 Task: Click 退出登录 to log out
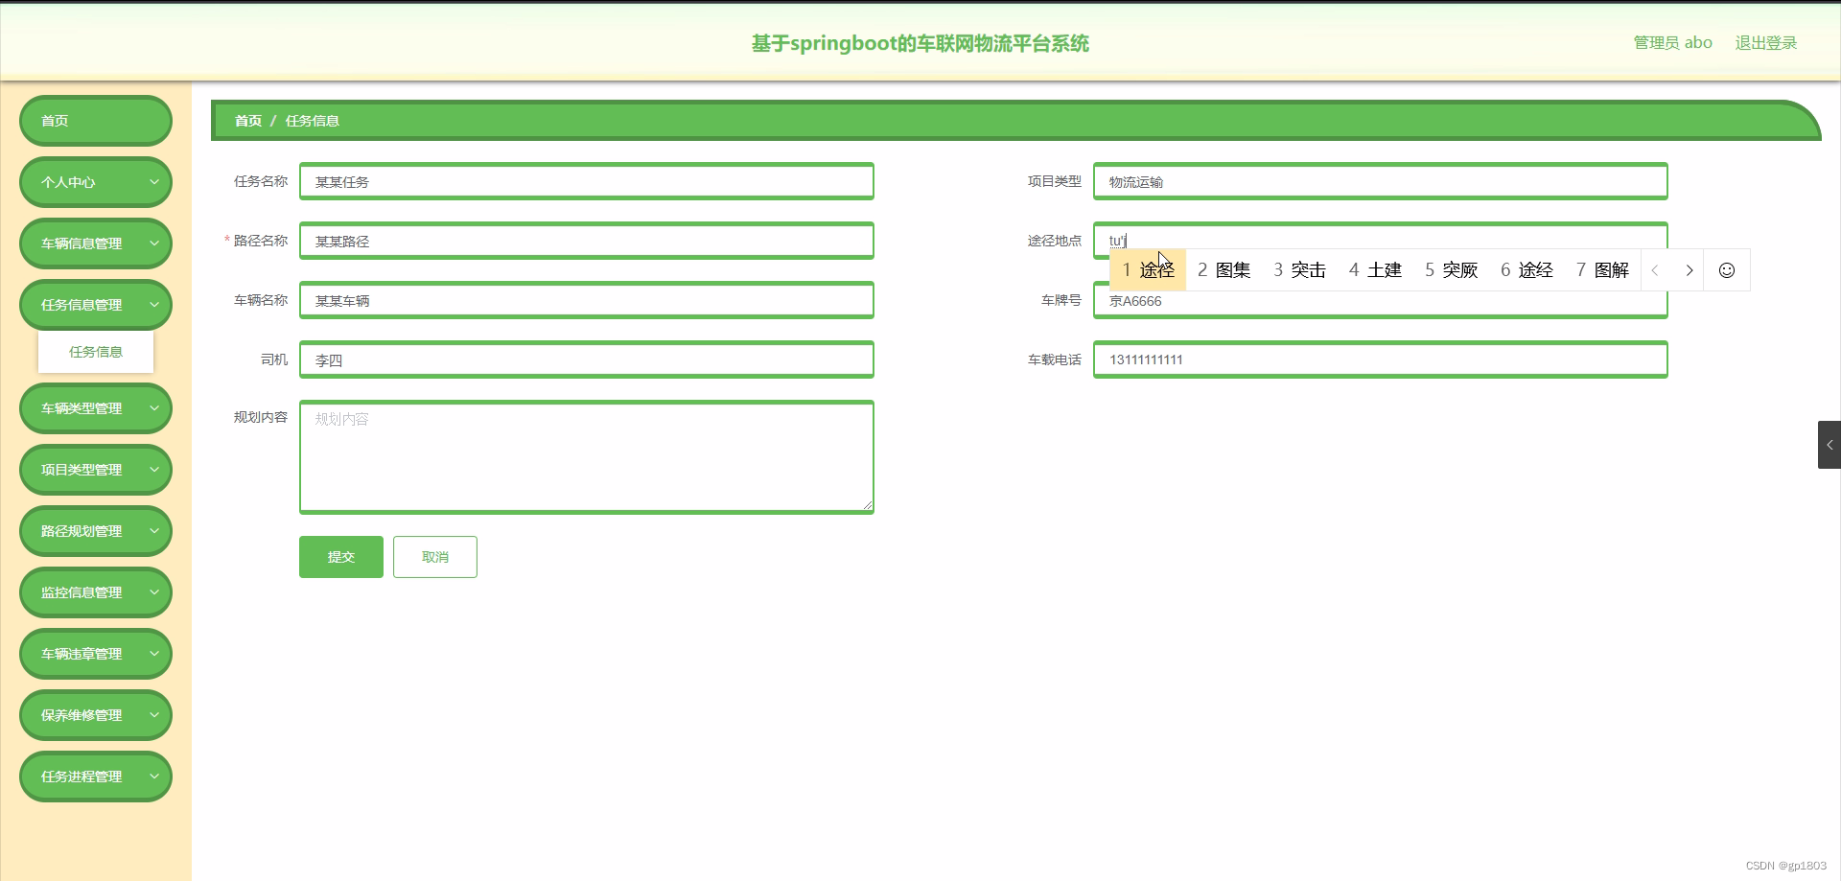(x=1766, y=42)
